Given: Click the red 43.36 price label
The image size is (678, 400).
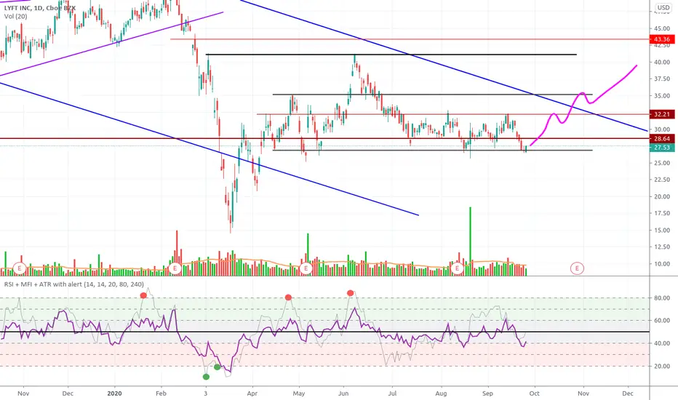Looking at the screenshot, I should pyautogui.click(x=662, y=39).
